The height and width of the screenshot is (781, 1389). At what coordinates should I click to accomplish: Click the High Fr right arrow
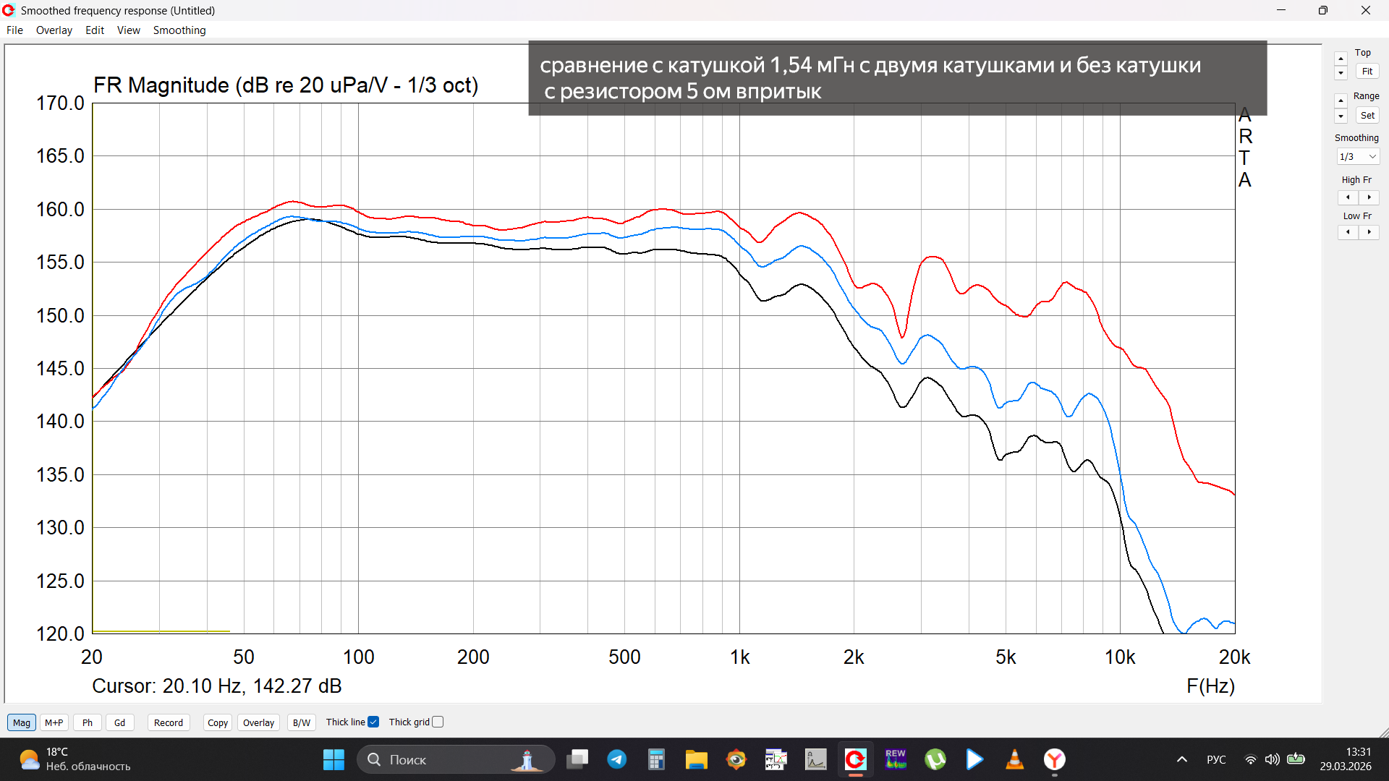click(1369, 197)
